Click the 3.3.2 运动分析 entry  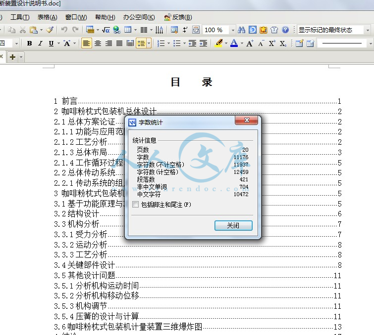point(198,245)
